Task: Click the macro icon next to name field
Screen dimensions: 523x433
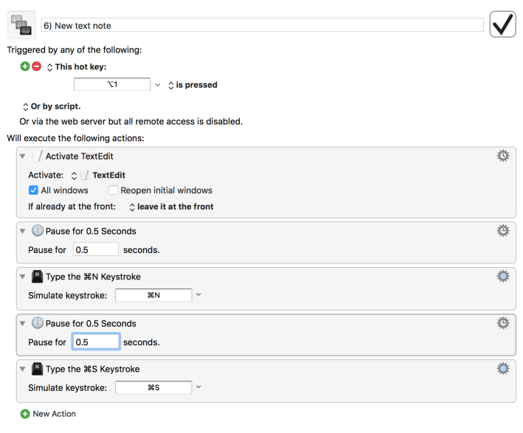Action: click(20, 24)
